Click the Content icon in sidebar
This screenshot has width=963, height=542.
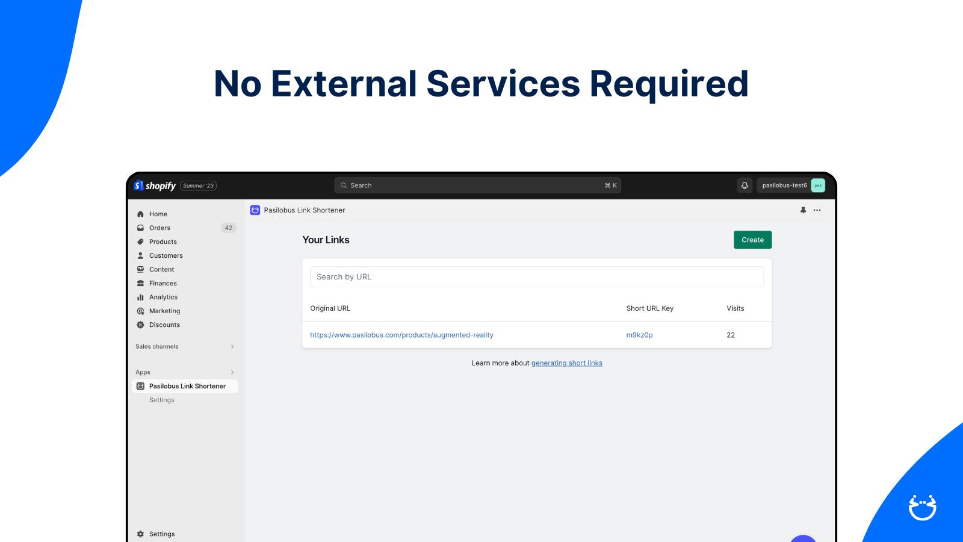(x=140, y=269)
